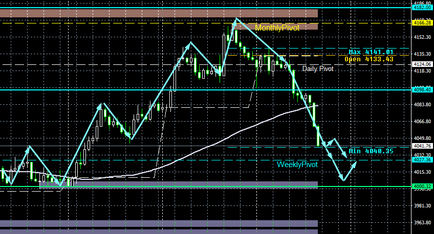This screenshot has width=434, height=234.
Task: Select the cyan 4027.36 price tag
Action: coord(422,160)
